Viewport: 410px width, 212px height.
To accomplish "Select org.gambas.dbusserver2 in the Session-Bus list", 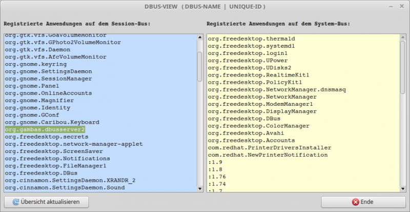I will point(45,130).
